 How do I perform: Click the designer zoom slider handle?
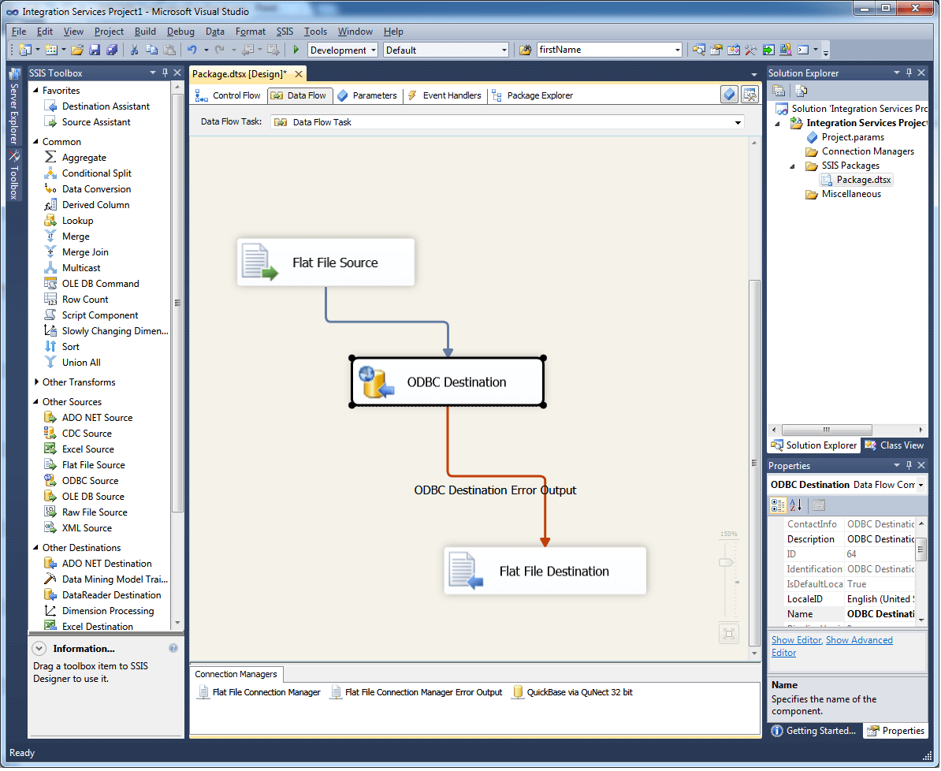(x=726, y=562)
